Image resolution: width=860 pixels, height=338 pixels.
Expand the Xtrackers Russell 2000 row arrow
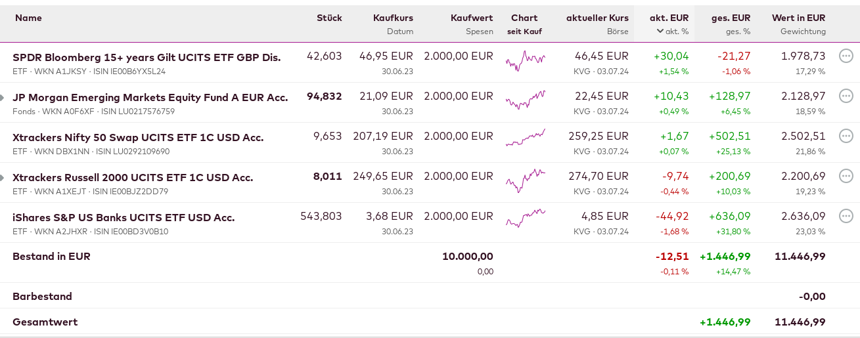(x=3, y=177)
